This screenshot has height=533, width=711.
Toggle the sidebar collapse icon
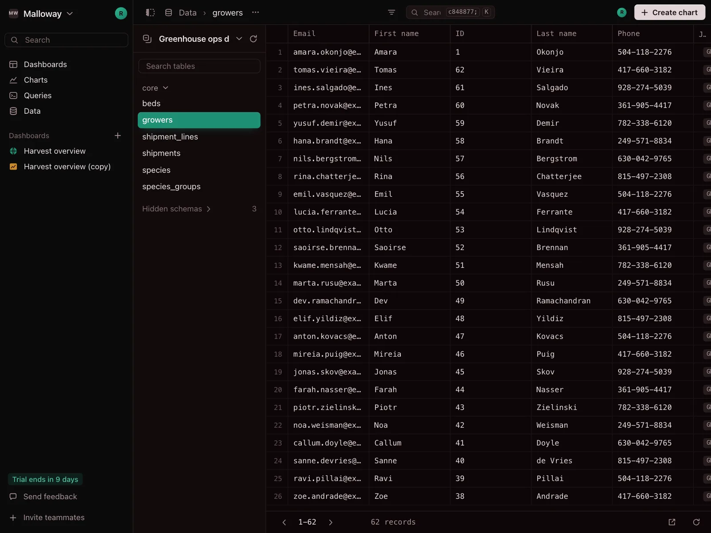(x=150, y=12)
